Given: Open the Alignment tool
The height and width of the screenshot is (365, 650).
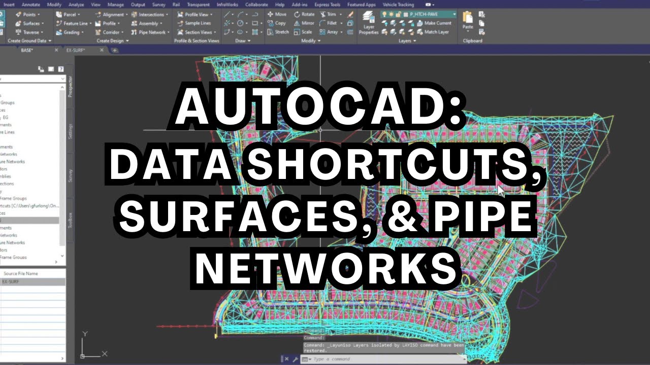Looking at the screenshot, I should (111, 14).
